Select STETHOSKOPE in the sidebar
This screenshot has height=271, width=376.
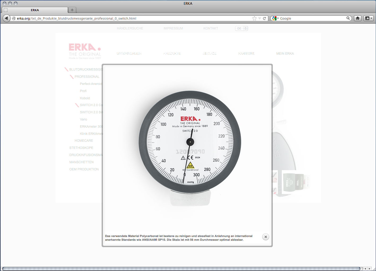coord(81,148)
